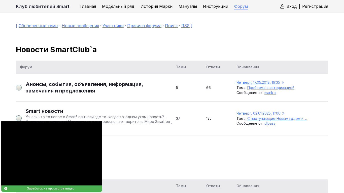This screenshot has height=193, width=344.
Task: Click the Темы column header in the second table
Action: point(181,186)
